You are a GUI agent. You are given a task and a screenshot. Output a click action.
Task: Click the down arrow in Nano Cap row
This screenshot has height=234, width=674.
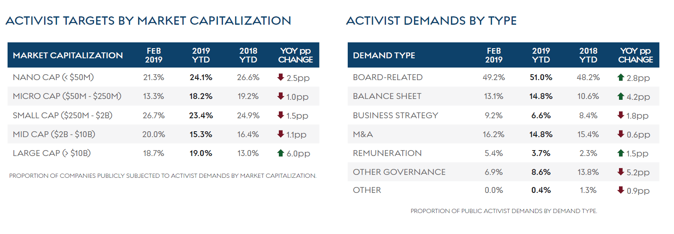[x=281, y=77]
